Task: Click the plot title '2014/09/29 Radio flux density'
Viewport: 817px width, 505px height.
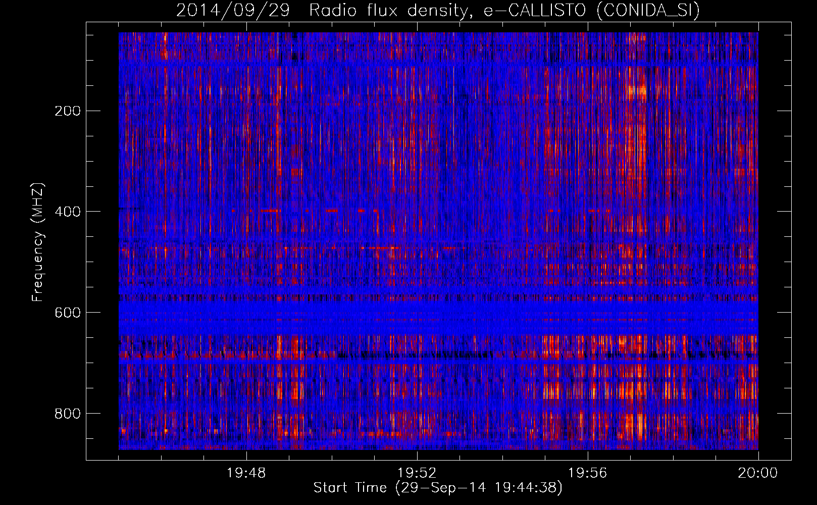Action: [x=438, y=10]
